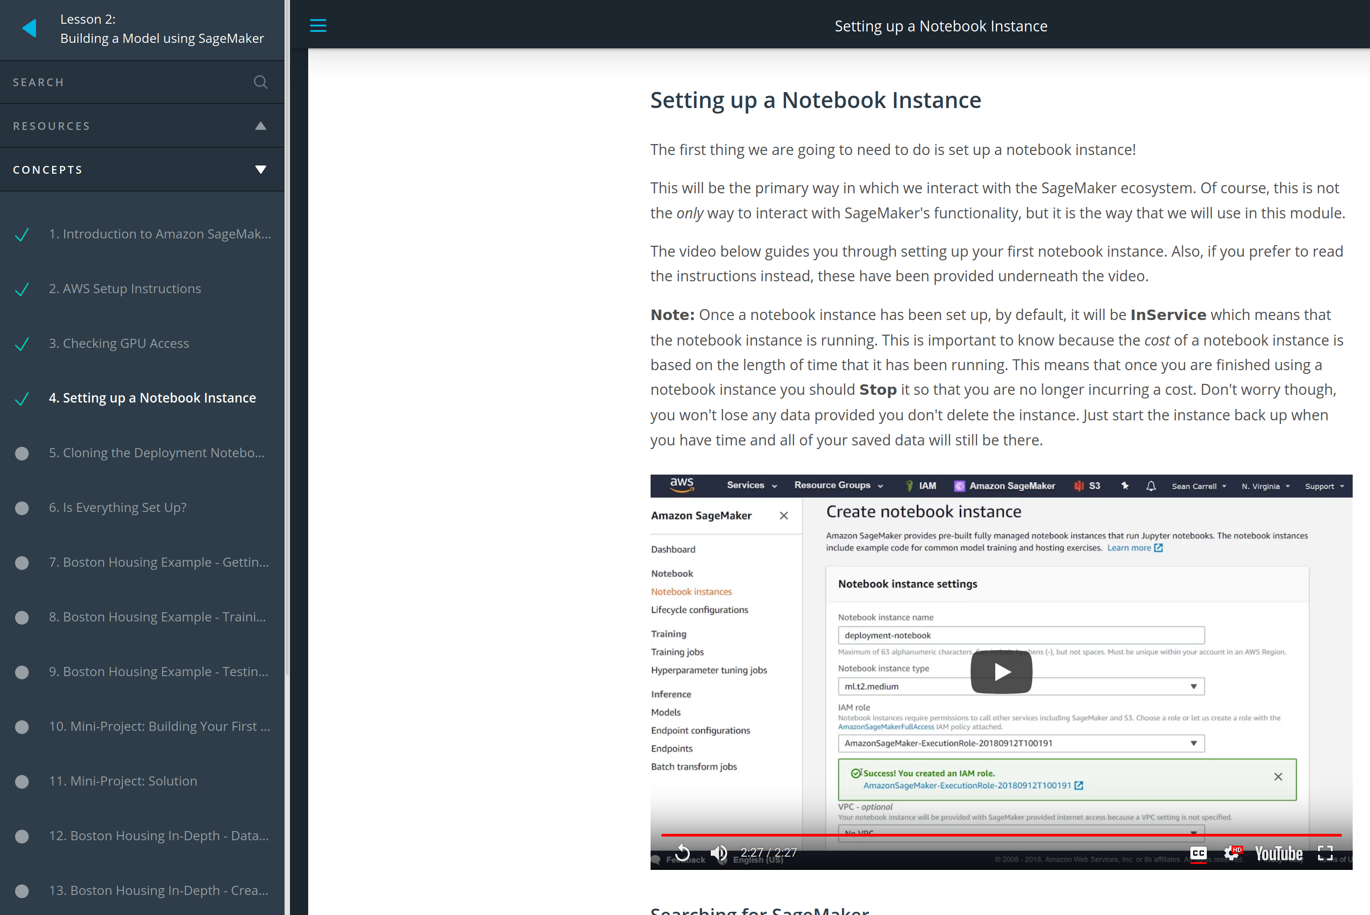Click the pin icon in AWS bar
This screenshot has height=915, width=1370.
[1125, 486]
